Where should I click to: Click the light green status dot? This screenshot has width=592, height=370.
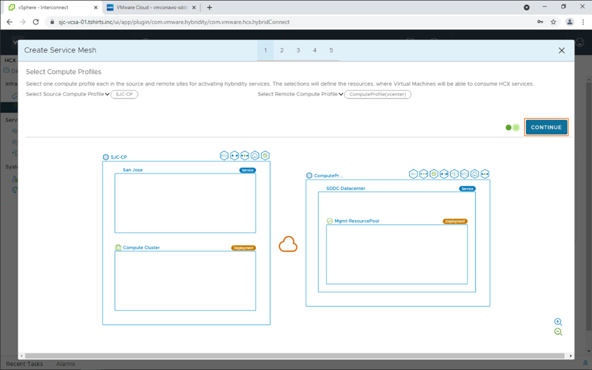point(516,128)
